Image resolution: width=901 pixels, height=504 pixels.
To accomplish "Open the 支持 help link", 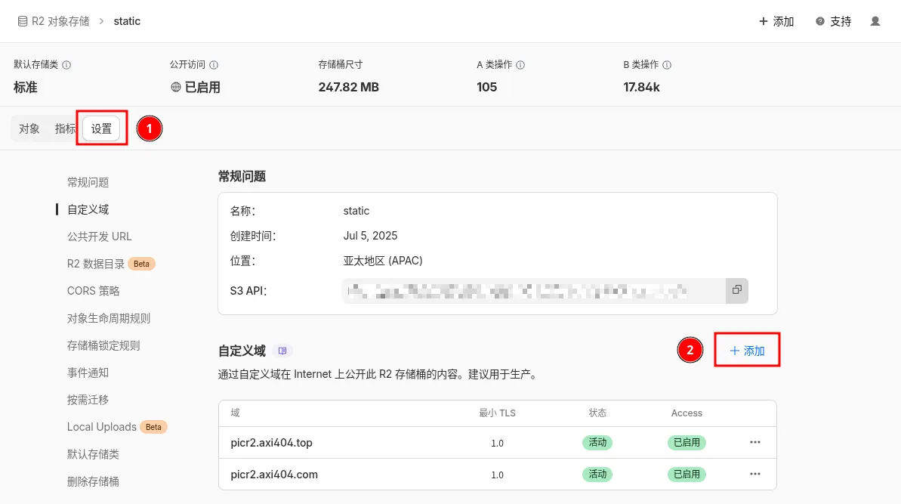I will coord(834,21).
